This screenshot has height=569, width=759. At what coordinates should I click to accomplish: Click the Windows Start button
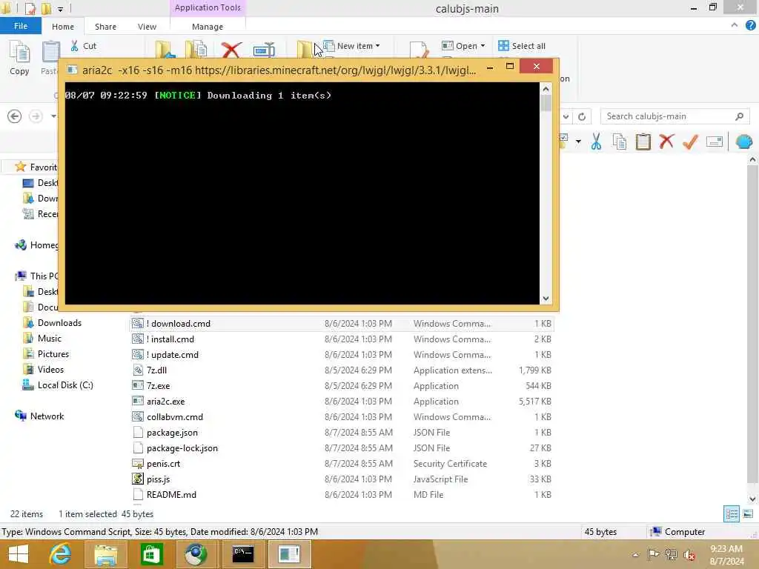point(19,554)
